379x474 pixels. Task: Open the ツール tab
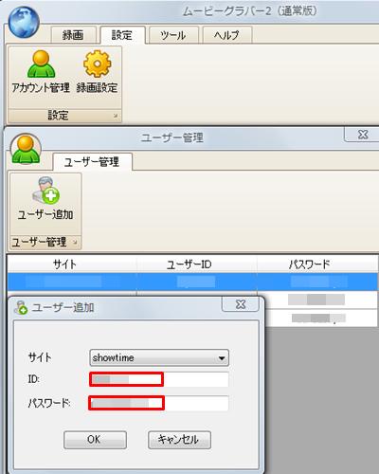[x=173, y=35]
